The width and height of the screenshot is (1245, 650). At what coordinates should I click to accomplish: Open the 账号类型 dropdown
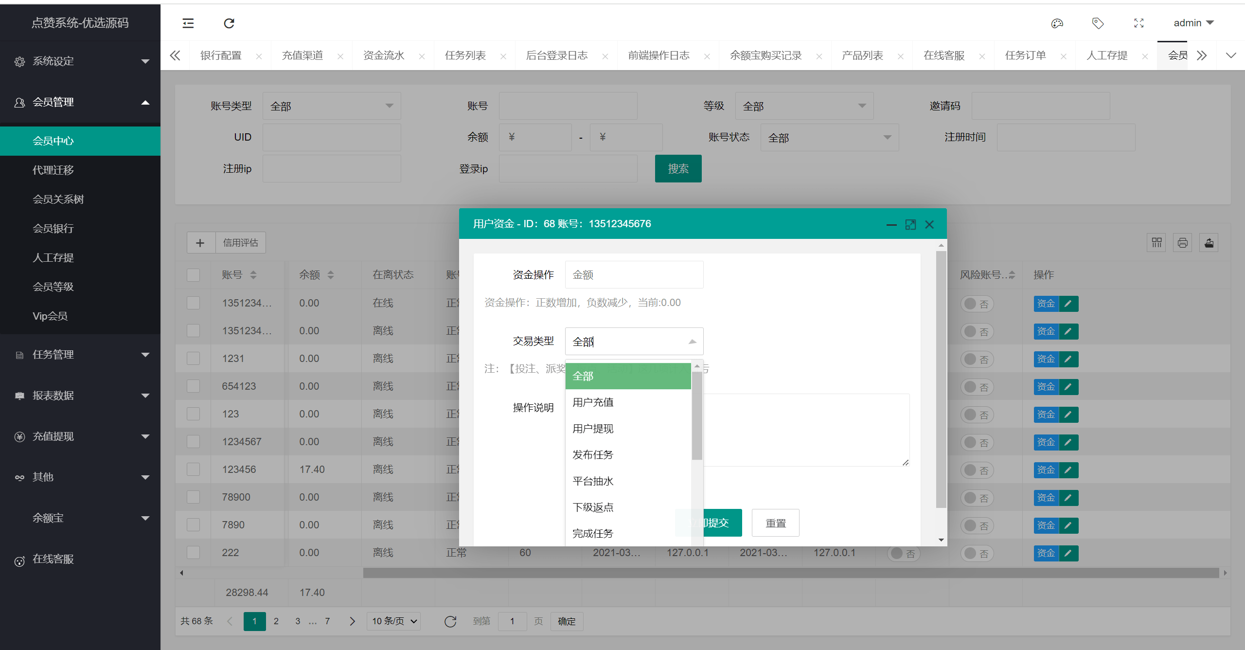coord(332,106)
